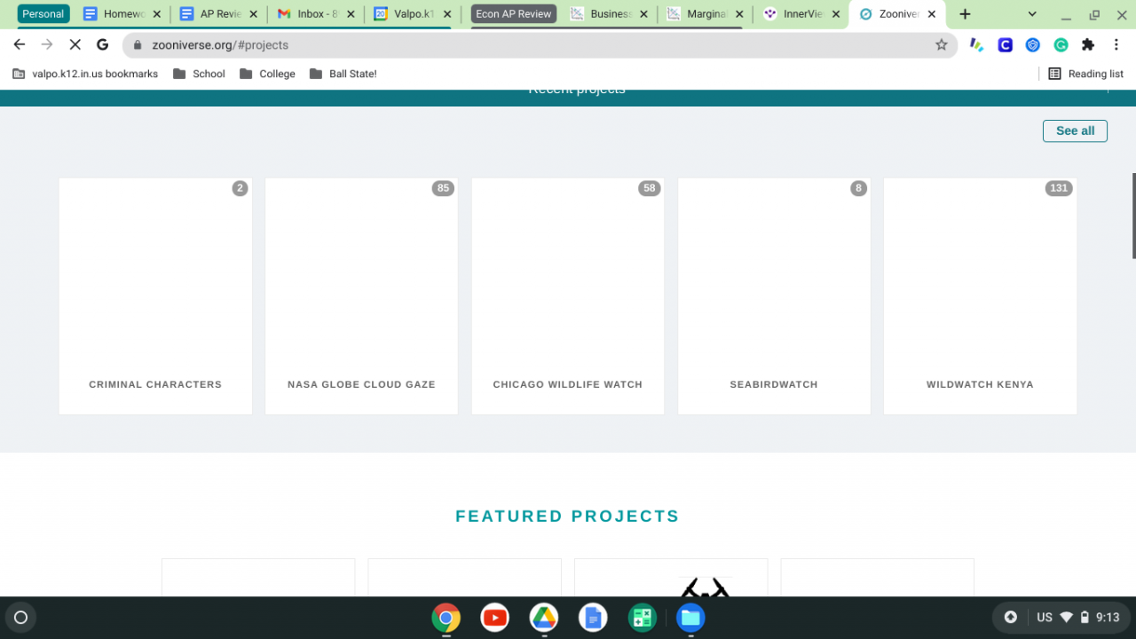Open the Chicago Wildlife Watch project
Viewport: 1136px width, 639px height.
point(568,296)
